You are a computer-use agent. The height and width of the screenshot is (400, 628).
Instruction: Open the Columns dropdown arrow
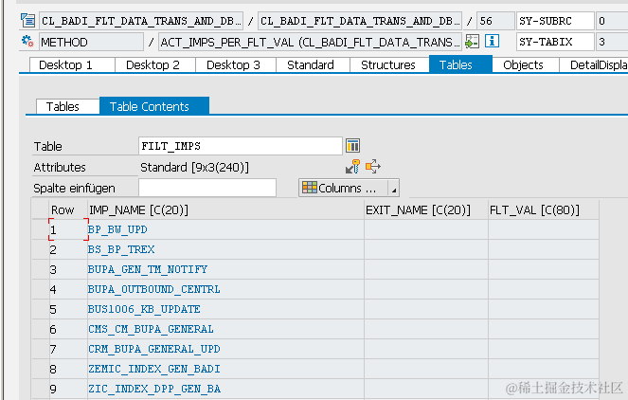click(x=394, y=188)
